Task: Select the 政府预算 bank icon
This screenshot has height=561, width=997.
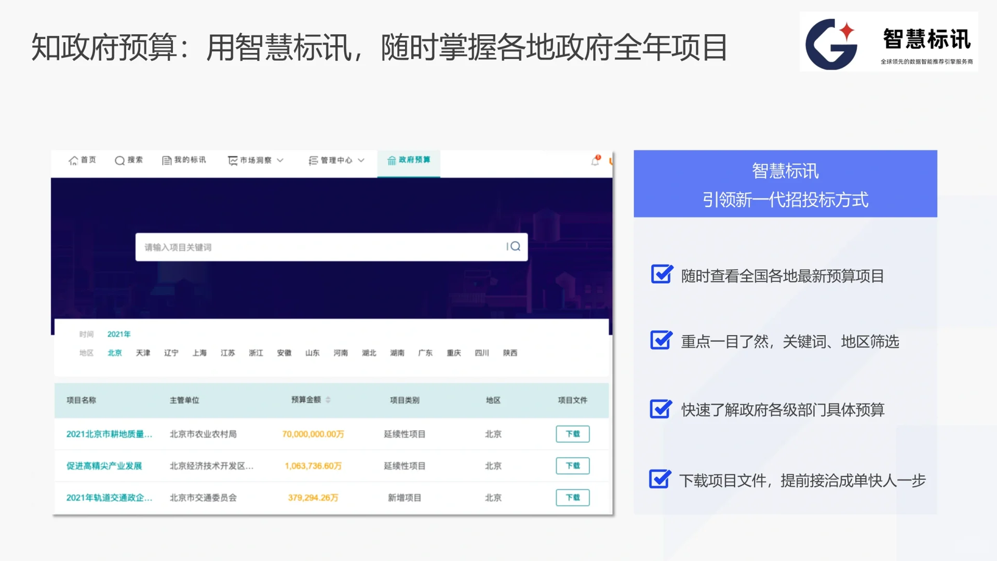Action: (x=392, y=160)
